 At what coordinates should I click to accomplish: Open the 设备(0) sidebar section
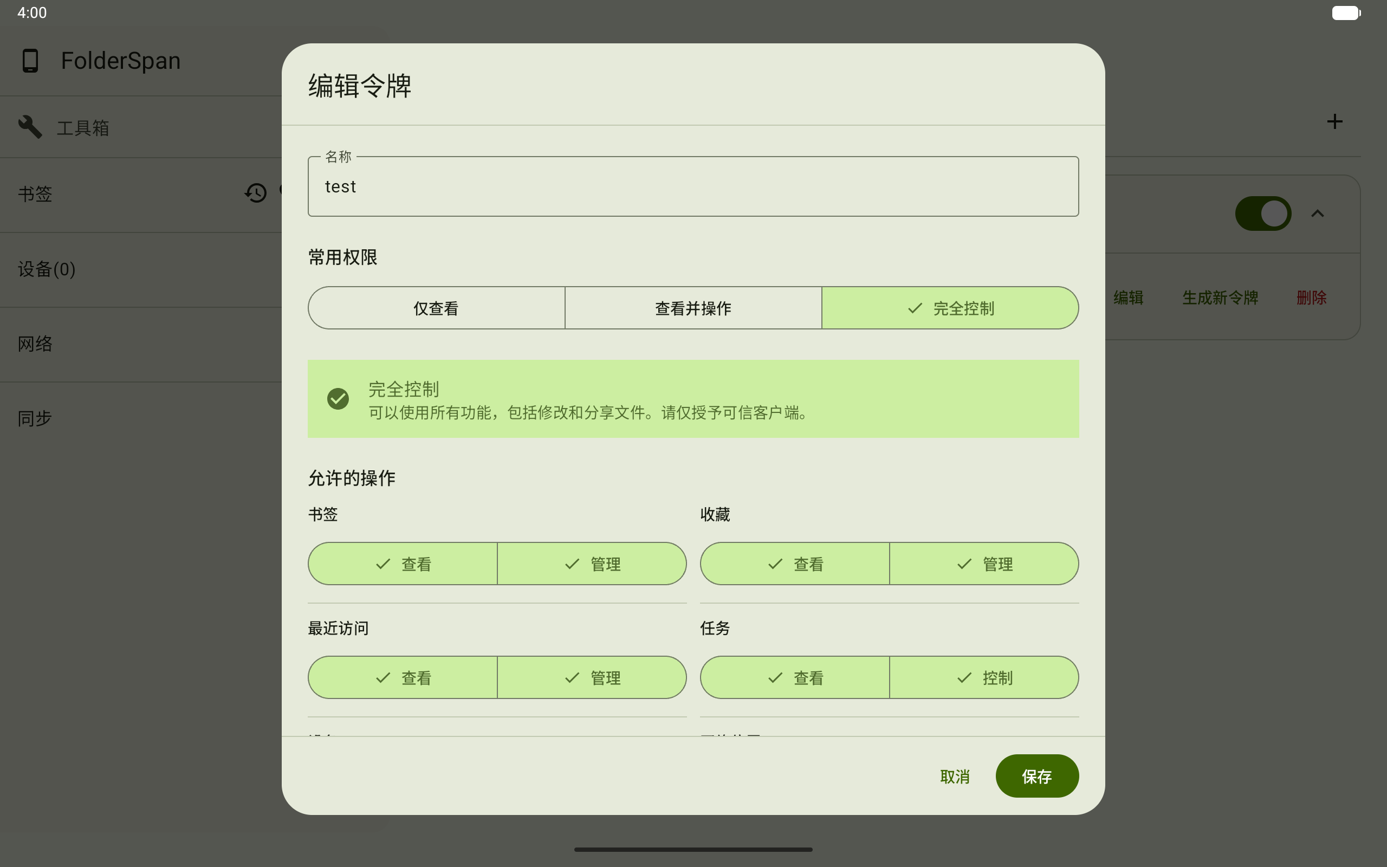click(x=140, y=269)
